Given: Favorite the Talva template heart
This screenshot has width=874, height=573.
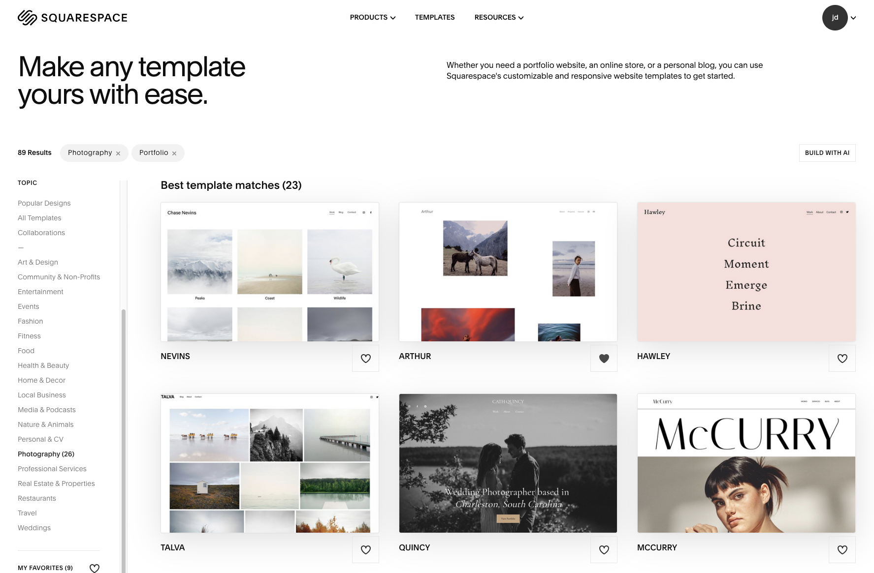Looking at the screenshot, I should 366,550.
